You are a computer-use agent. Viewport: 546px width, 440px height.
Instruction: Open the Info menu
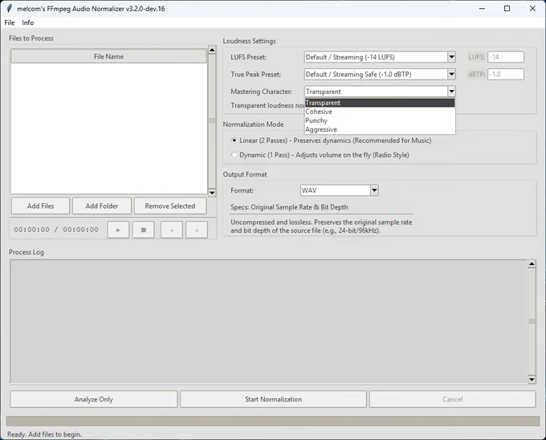28,22
